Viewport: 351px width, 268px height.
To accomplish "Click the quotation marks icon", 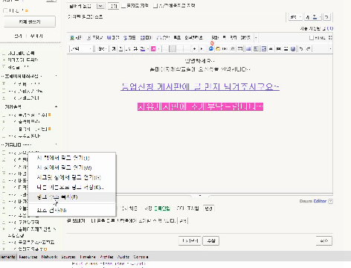I will pos(271,48).
